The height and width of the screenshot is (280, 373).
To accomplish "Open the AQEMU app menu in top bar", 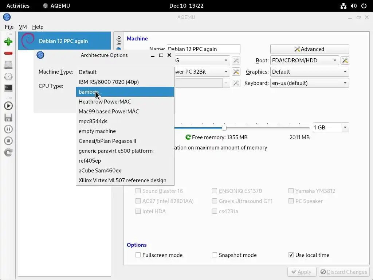I will click(56, 6).
